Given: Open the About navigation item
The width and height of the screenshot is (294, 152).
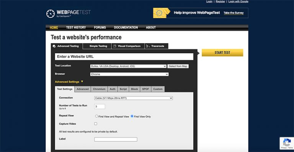Looking at the screenshot, I should pos(151,27).
